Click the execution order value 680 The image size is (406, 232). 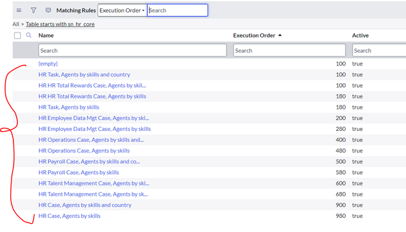pyautogui.click(x=340, y=194)
